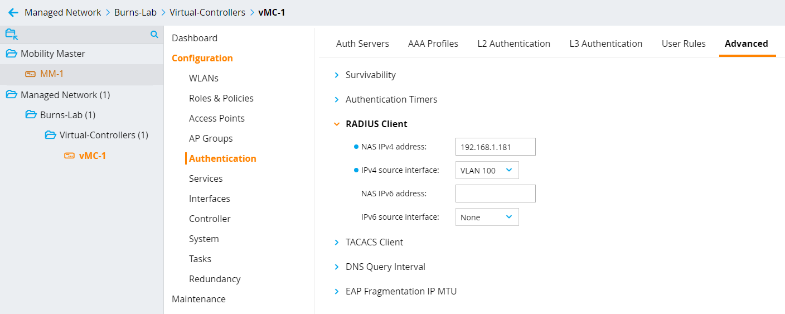Select vMC-1 label in network tree

click(93, 156)
